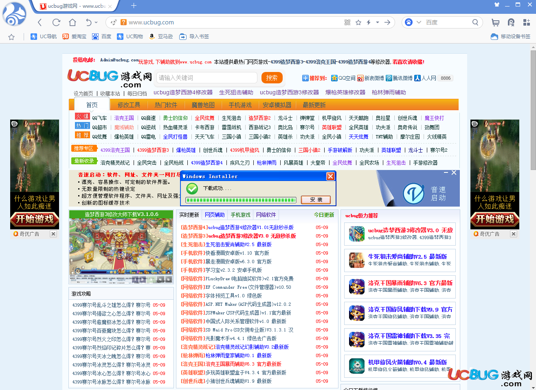Open 移动设备书签 cloud bookmarks
Image resolution: width=536 pixels, height=390 pixels.
pyautogui.click(x=511, y=37)
